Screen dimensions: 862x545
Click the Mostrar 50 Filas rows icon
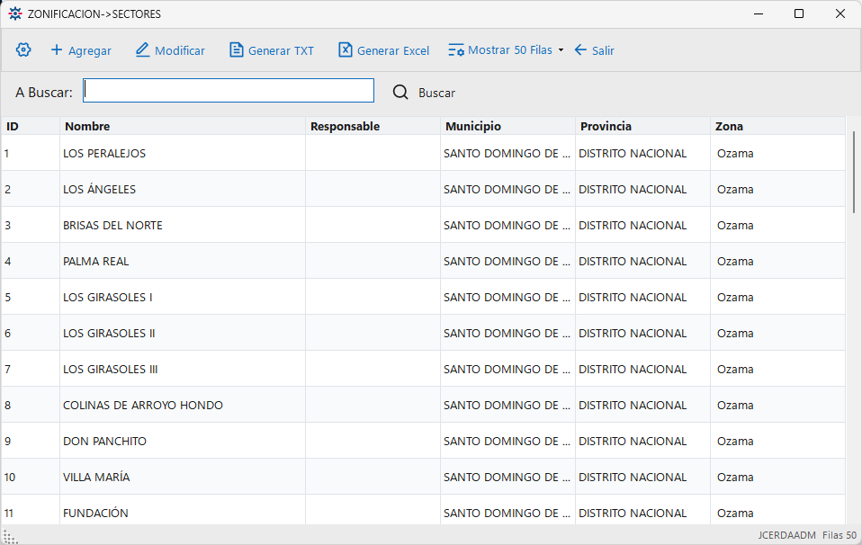pos(456,50)
